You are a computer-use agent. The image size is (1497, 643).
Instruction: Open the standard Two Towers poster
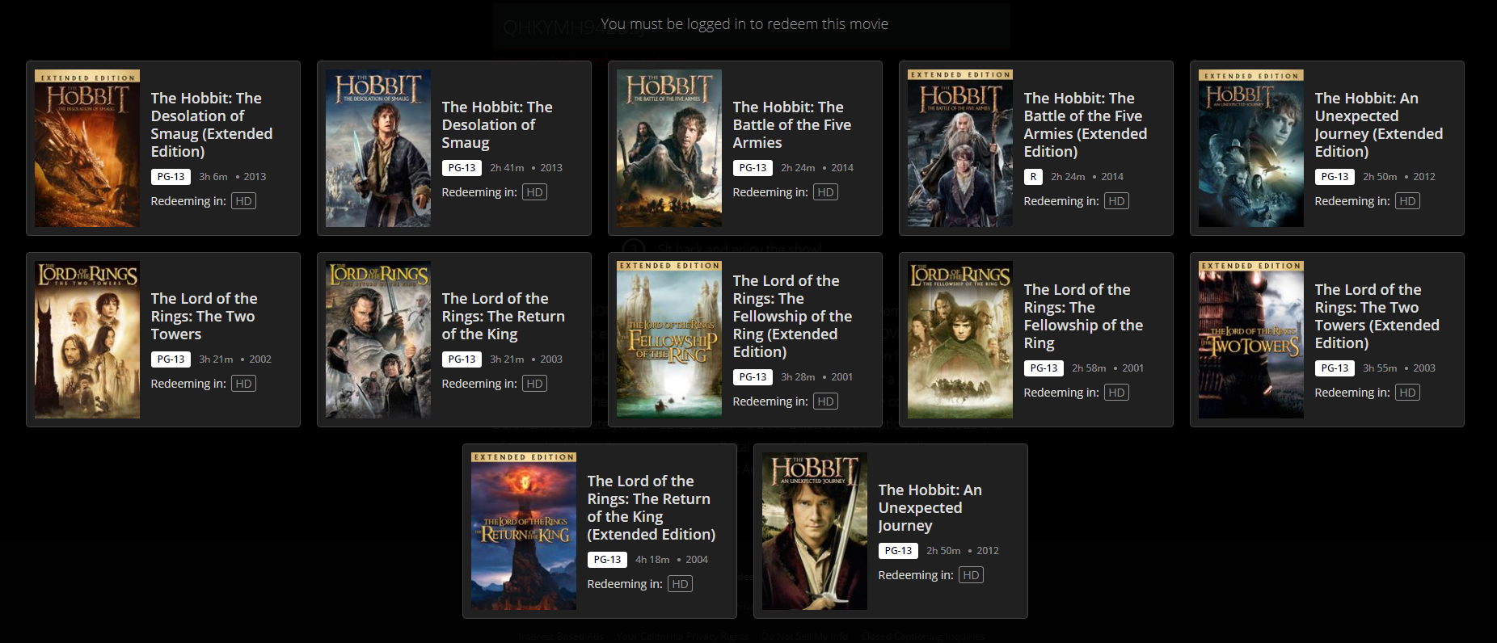(x=87, y=339)
